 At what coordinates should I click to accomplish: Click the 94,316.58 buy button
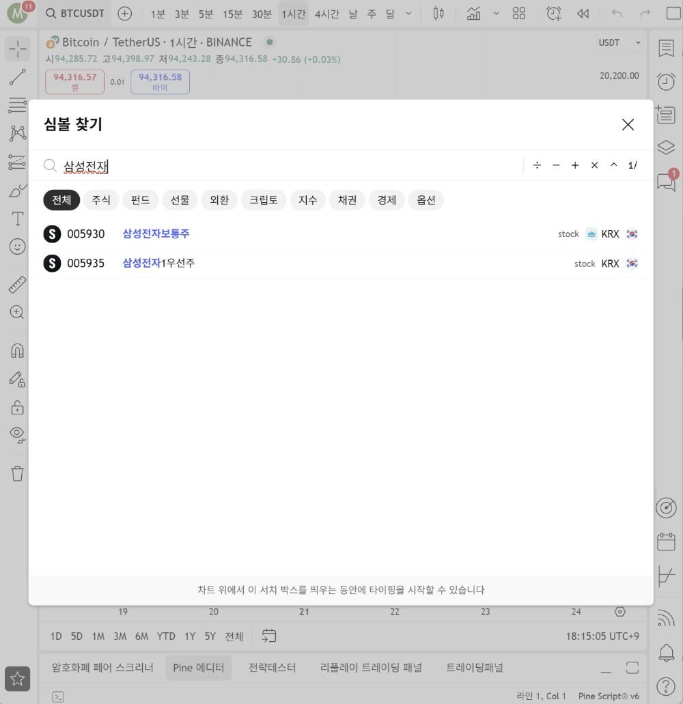tap(161, 82)
